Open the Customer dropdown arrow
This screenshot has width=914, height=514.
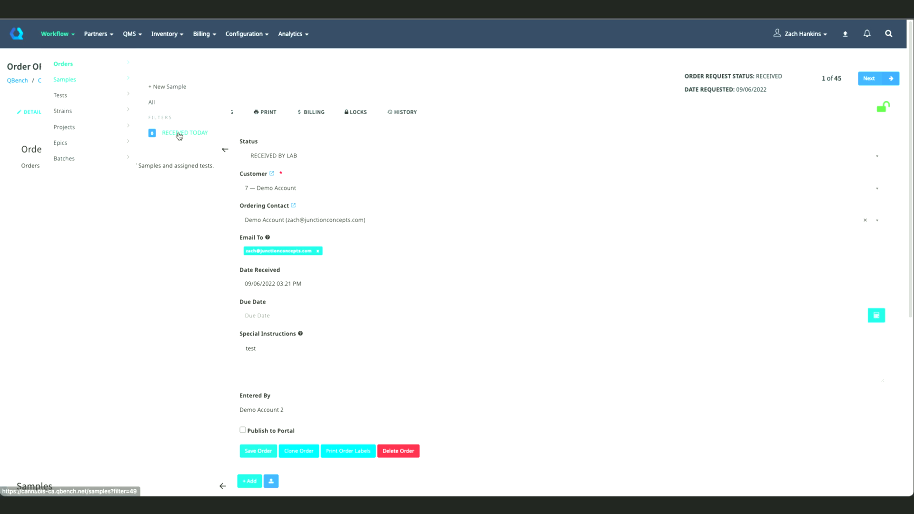(x=877, y=188)
